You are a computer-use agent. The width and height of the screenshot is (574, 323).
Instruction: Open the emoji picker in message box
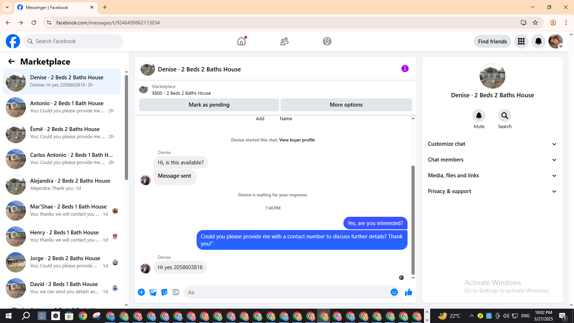pyautogui.click(x=394, y=292)
